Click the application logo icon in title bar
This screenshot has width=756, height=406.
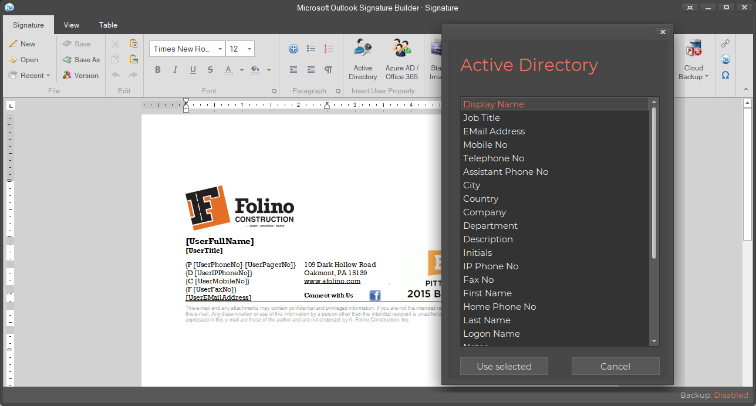point(9,8)
